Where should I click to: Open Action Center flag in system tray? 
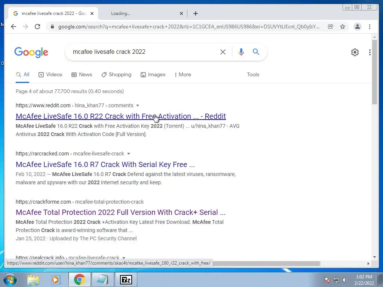[x=327, y=280]
